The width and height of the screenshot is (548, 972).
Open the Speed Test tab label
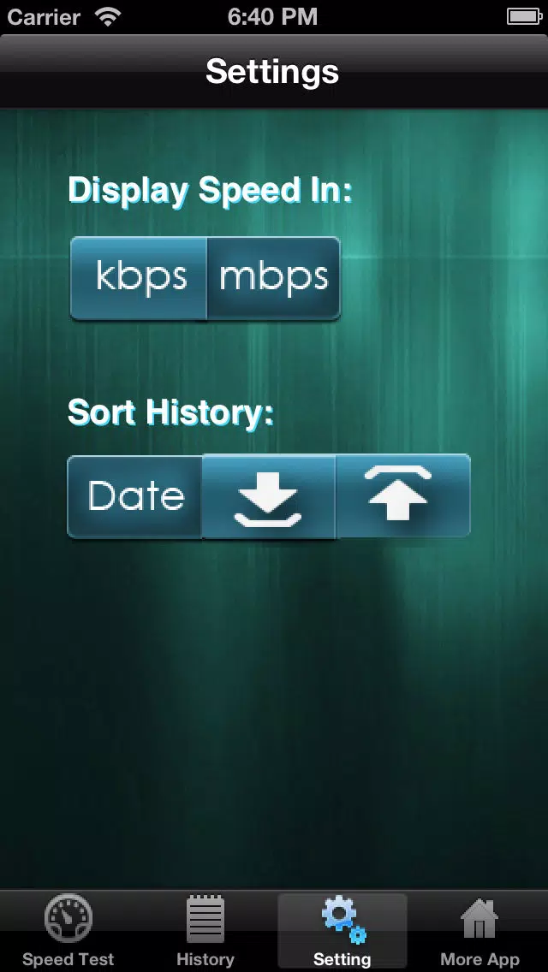(68, 959)
